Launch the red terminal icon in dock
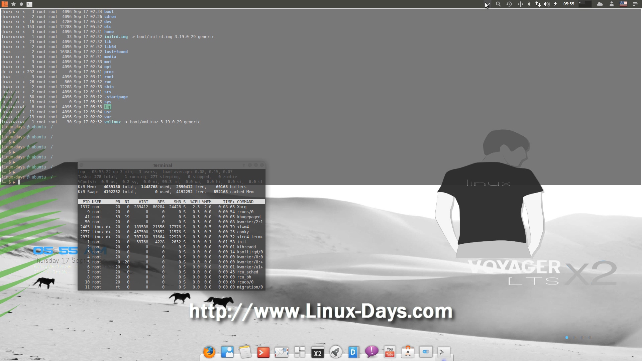The height and width of the screenshot is (361, 642). pos(263,352)
